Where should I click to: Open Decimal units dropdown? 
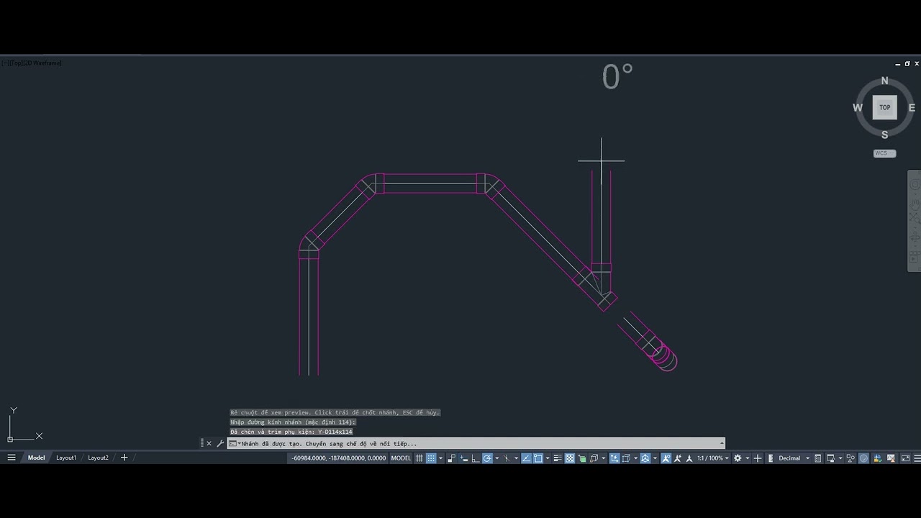coord(794,458)
